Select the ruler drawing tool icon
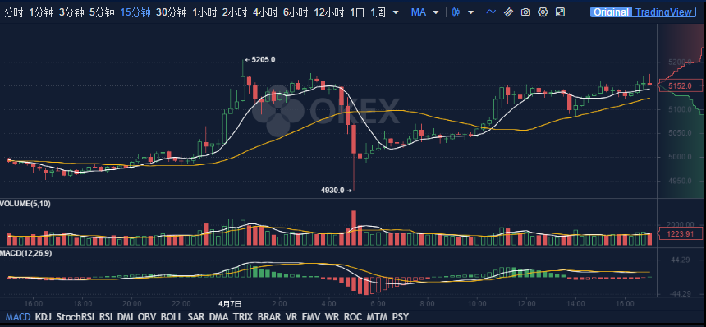The width and height of the screenshot is (706, 327). click(x=508, y=12)
